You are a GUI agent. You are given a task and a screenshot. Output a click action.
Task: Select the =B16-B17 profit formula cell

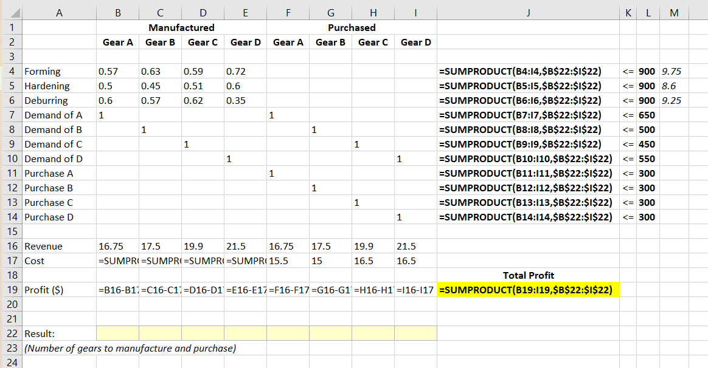(x=117, y=290)
